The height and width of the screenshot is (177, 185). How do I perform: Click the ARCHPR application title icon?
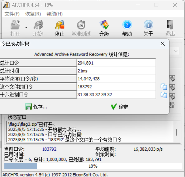click(6, 5)
